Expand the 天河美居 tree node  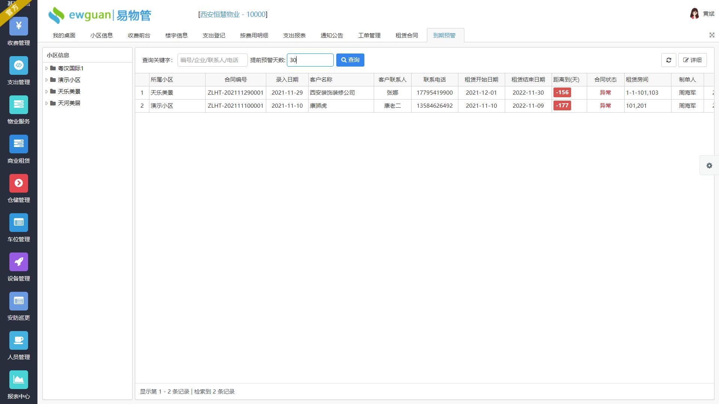point(46,103)
